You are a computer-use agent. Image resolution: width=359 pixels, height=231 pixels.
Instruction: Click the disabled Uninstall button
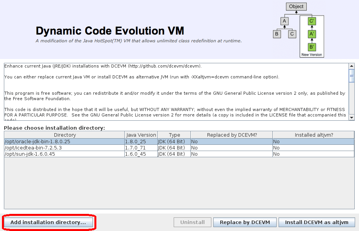point(192,222)
